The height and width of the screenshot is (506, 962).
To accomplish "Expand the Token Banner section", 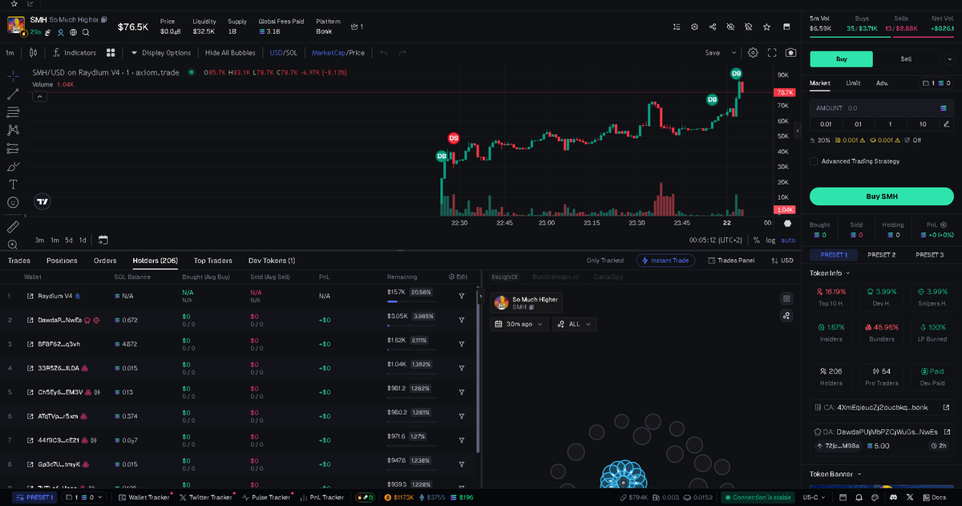I will coord(835,474).
